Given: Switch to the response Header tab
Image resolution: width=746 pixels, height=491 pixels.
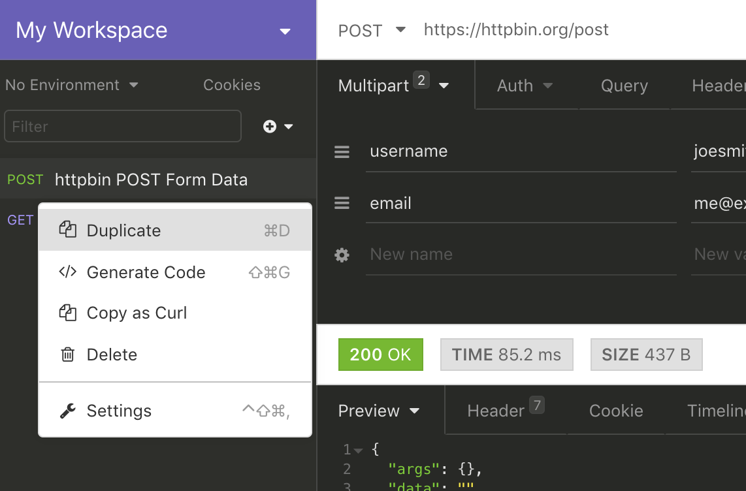Looking at the screenshot, I should pos(505,410).
